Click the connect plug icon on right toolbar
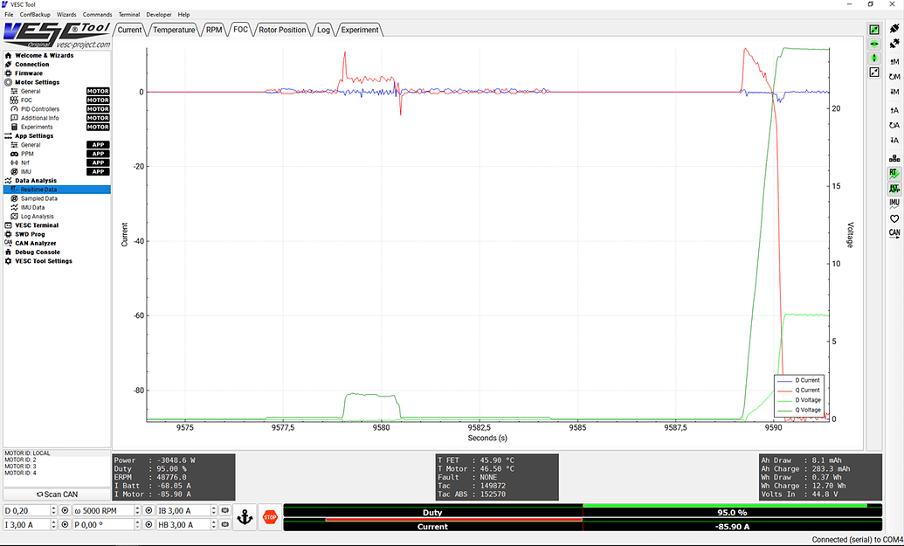The image size is (904, 546). click(x=894, y=28)
